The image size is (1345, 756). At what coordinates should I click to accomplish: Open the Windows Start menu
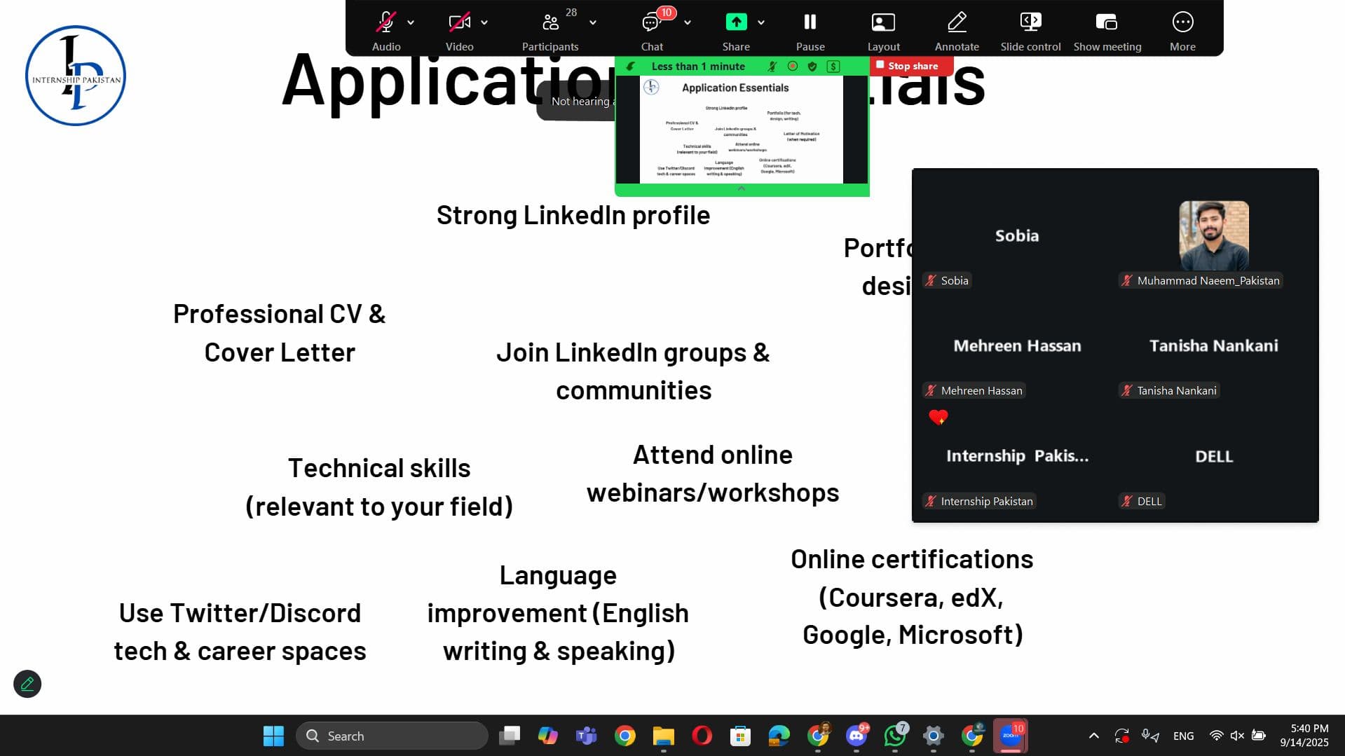(273, 736)
